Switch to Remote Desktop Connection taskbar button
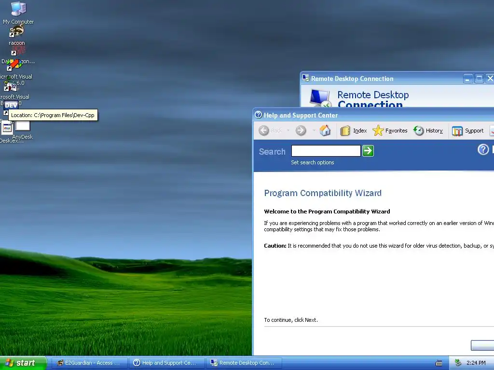The width and height of the screenshot is (494, 370). (244, 363)
